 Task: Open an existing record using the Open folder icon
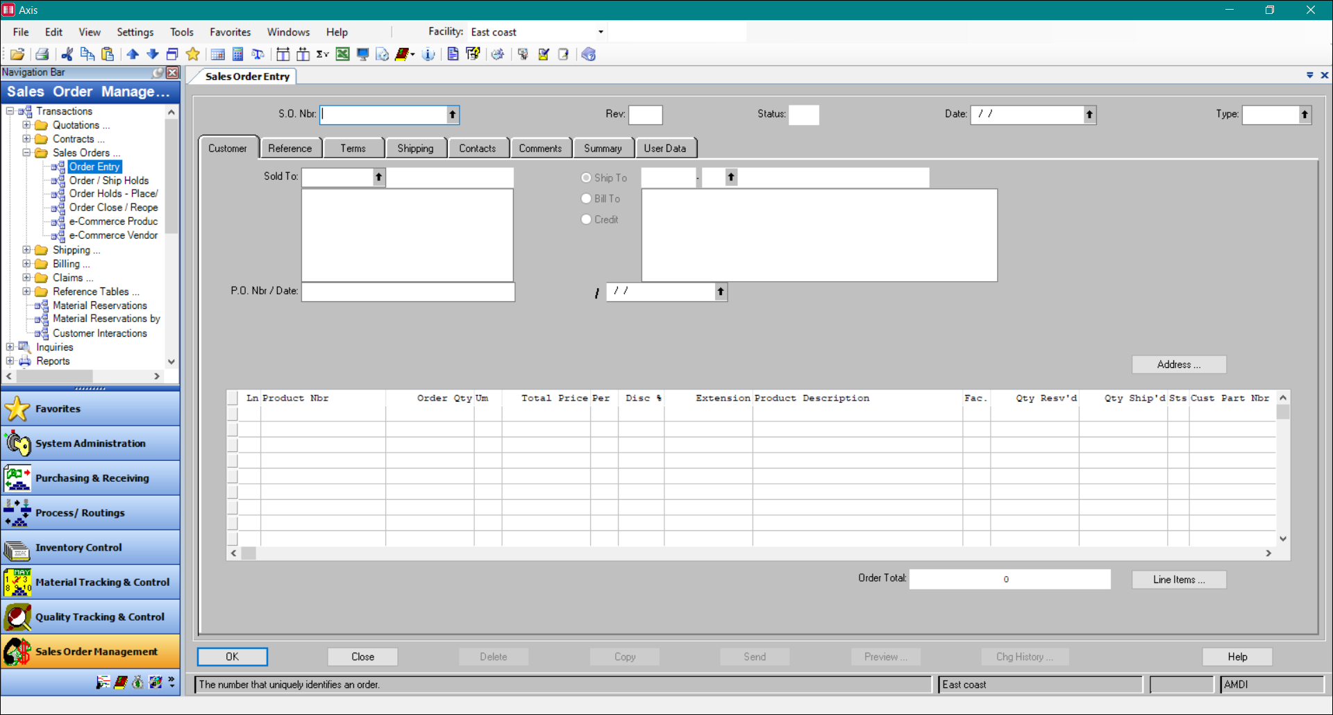[x=17, y=54]
